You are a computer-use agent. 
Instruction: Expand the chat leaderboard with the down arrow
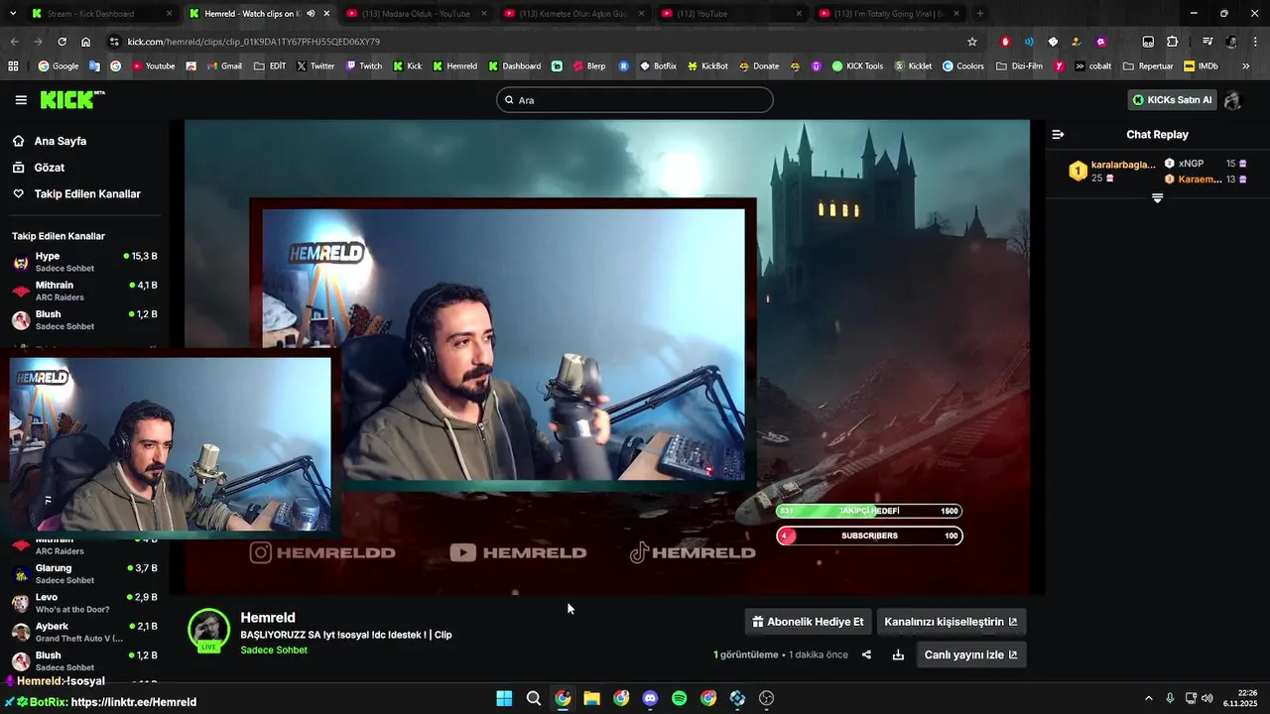click(x=1157, y=198)
